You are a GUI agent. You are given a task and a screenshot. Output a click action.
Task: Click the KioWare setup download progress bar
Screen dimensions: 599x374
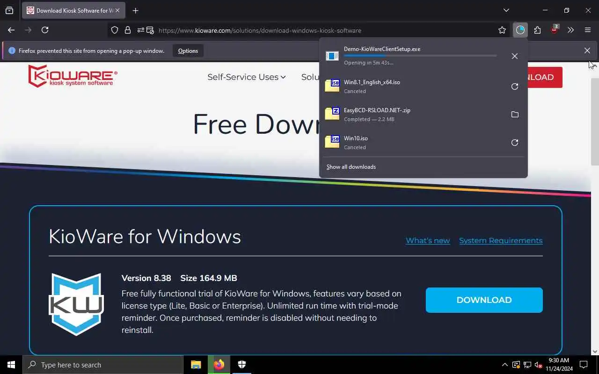420,56
